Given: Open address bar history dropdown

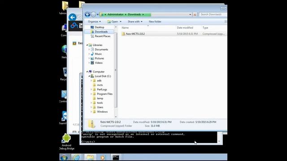Looking at the screenshot, I should [190, 15].
